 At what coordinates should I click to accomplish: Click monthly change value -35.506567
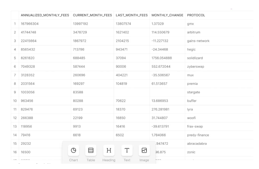click(161, 75)
